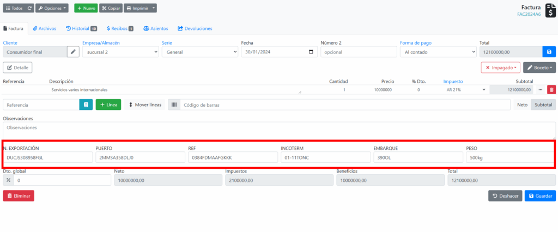The width and height of the screenshot is (558, 232).
Task: Add a new line with Línea button
Action: click(x=108, y=105)
